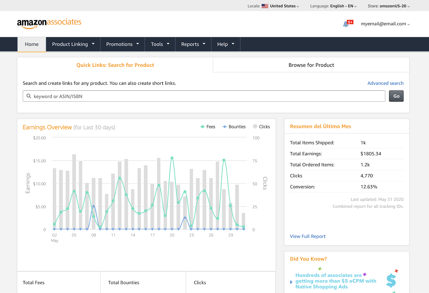
Task: Change the Language English selector
Action: [x=333, y=6]
